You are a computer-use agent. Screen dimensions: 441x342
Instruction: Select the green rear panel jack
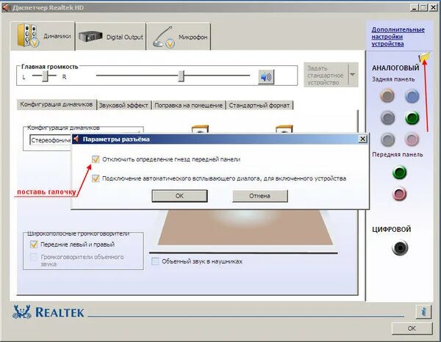click(x=412, y=118)
